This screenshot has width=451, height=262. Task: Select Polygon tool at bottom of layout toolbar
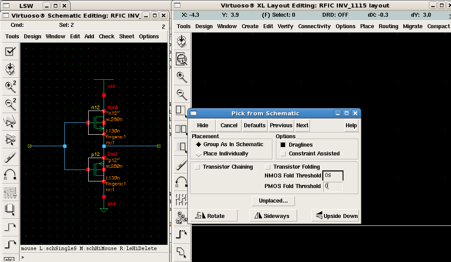pyautogui.click(x=182, y=252)
